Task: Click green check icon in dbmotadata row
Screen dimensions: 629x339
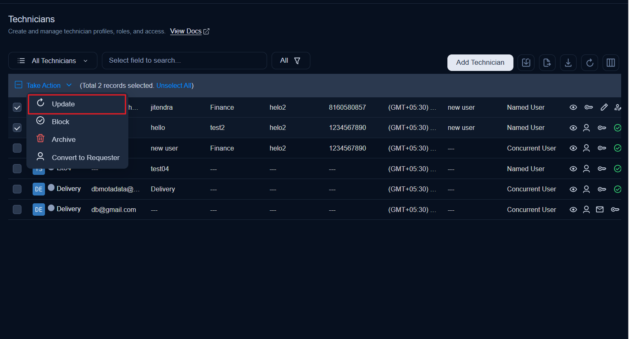Action: 617,189
